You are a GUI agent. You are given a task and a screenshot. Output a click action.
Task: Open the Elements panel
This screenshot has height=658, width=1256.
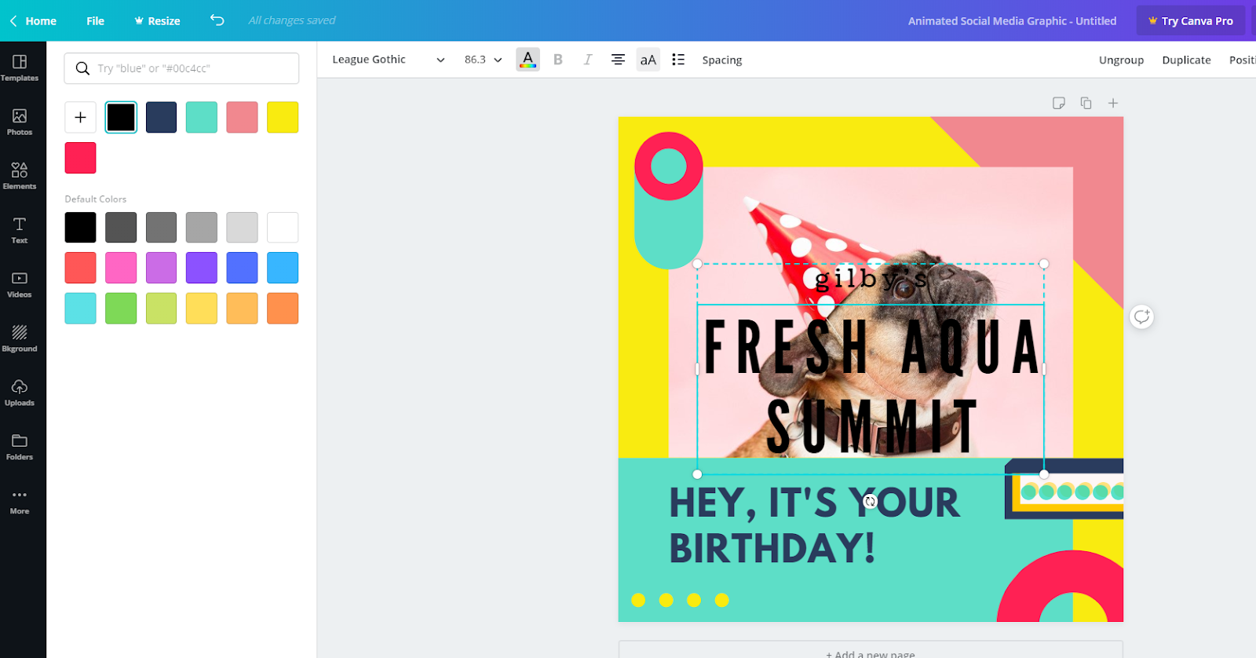(x=20, y=176)
